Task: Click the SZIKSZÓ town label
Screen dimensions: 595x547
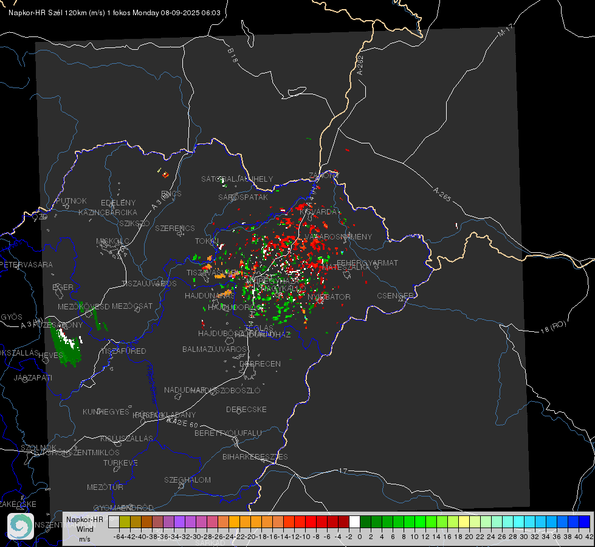Action: point(134,223)
